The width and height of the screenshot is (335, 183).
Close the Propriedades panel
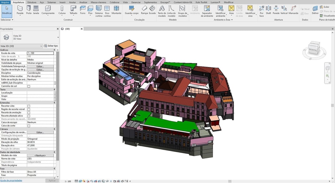tap(58, 29)
